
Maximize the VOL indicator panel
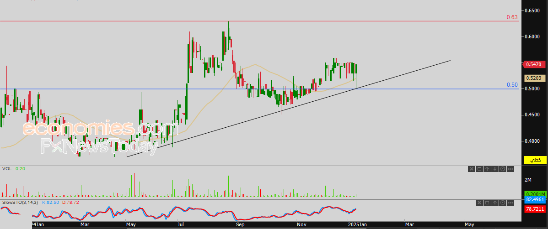(479, 169)
